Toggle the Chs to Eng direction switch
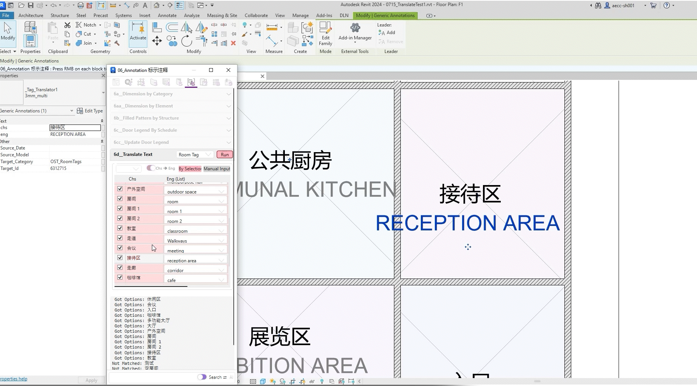Image resolution: width=697 pixels, height=386 pixels. click(151, 168)
